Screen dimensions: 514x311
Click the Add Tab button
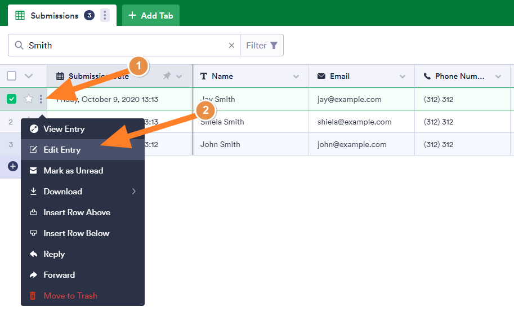click(151, 15)
